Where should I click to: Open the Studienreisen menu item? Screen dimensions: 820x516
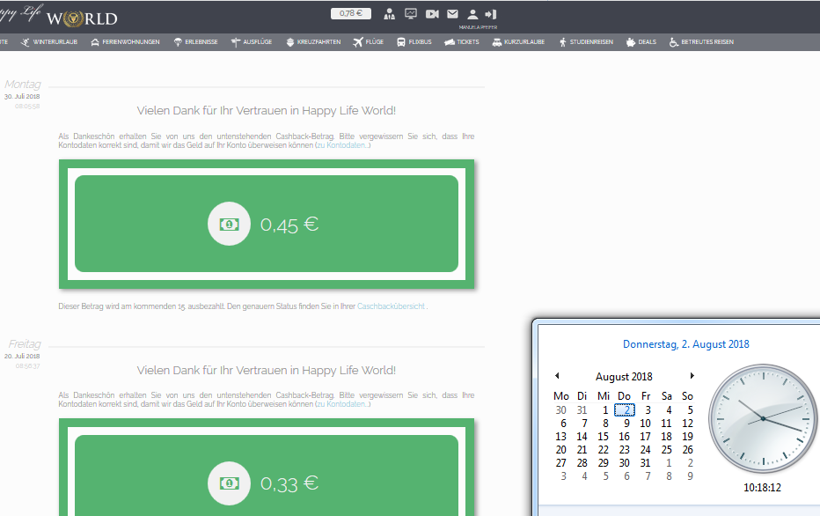(585, 42)
